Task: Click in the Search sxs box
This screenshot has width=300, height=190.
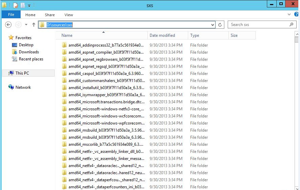Action: click(x=262, y=25)
